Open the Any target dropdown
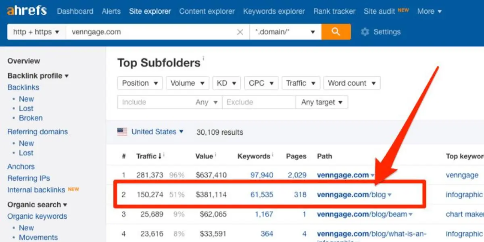The height and width of the screenshot is (242, 484). (x=322, y=102)
